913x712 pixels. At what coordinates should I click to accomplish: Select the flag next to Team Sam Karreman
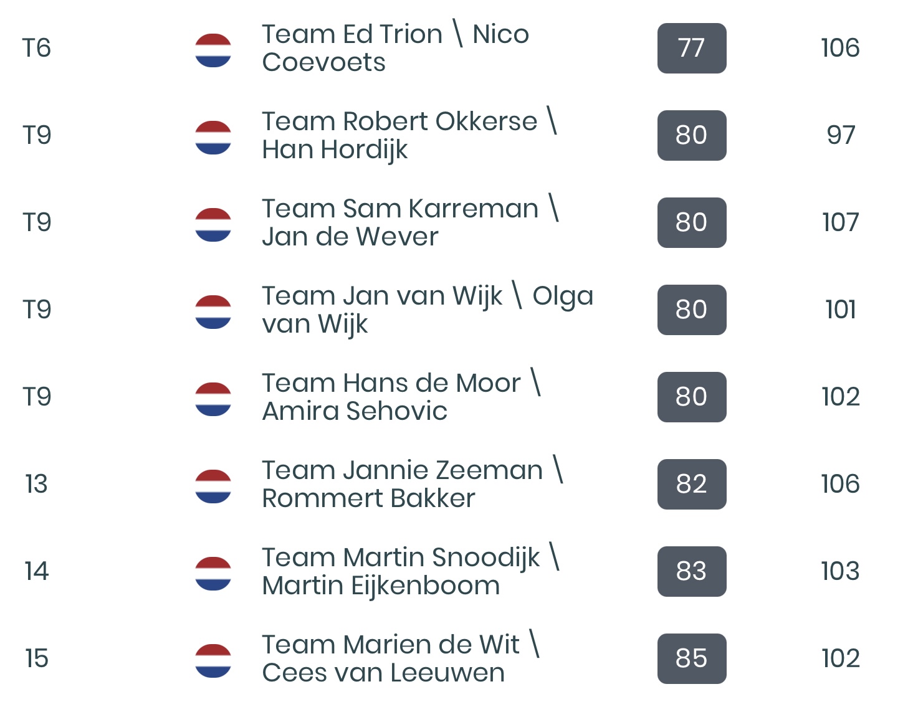click(x=213, y=224)
